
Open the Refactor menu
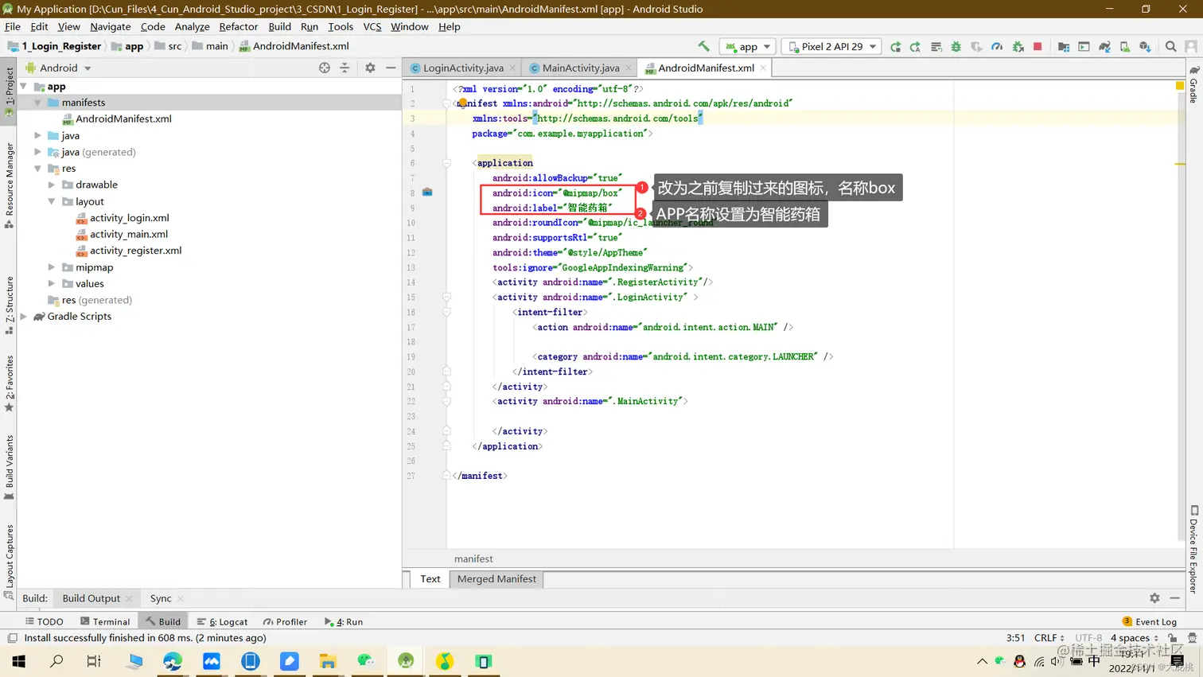coord(238,26)
